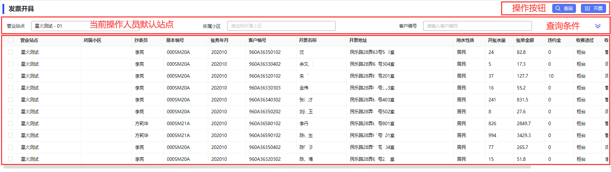Click the horizontal scrollbar below table
The height and width of the screenshot is (172, 611).
(x=267, y=167)
